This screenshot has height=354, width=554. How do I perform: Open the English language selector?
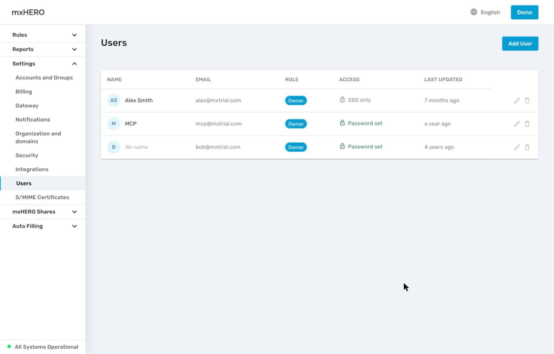pyautogui.click(x=485, y=12)
